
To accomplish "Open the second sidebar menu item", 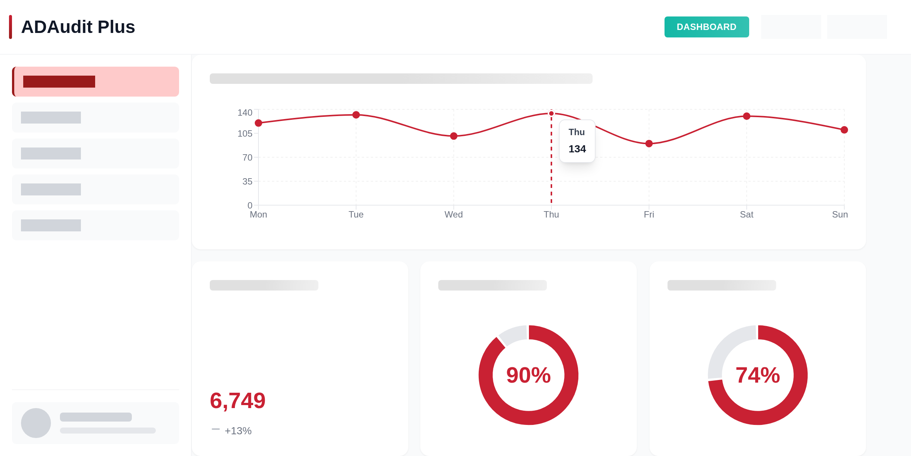I will pyautogui.click(x=96, y=118).
